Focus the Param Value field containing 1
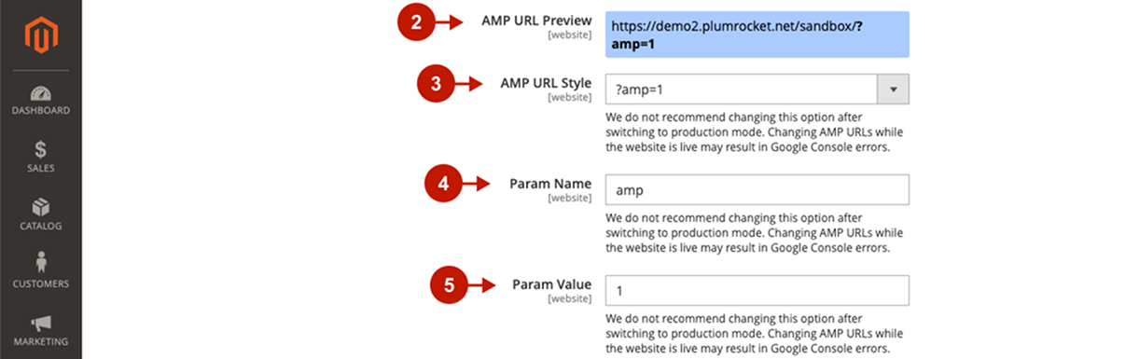Viewport: 1125px width, 359px height. 757,291
